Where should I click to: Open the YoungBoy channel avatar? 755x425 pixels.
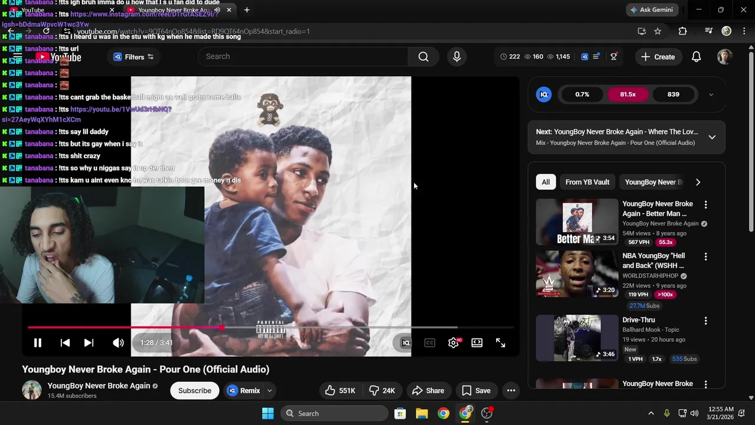[32, 390]
